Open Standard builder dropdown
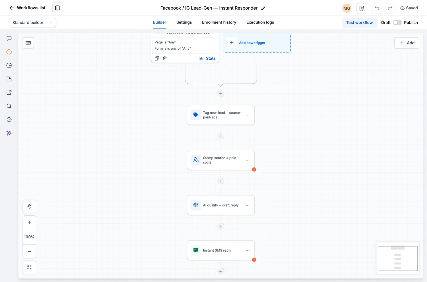 (x=33, y=23)
